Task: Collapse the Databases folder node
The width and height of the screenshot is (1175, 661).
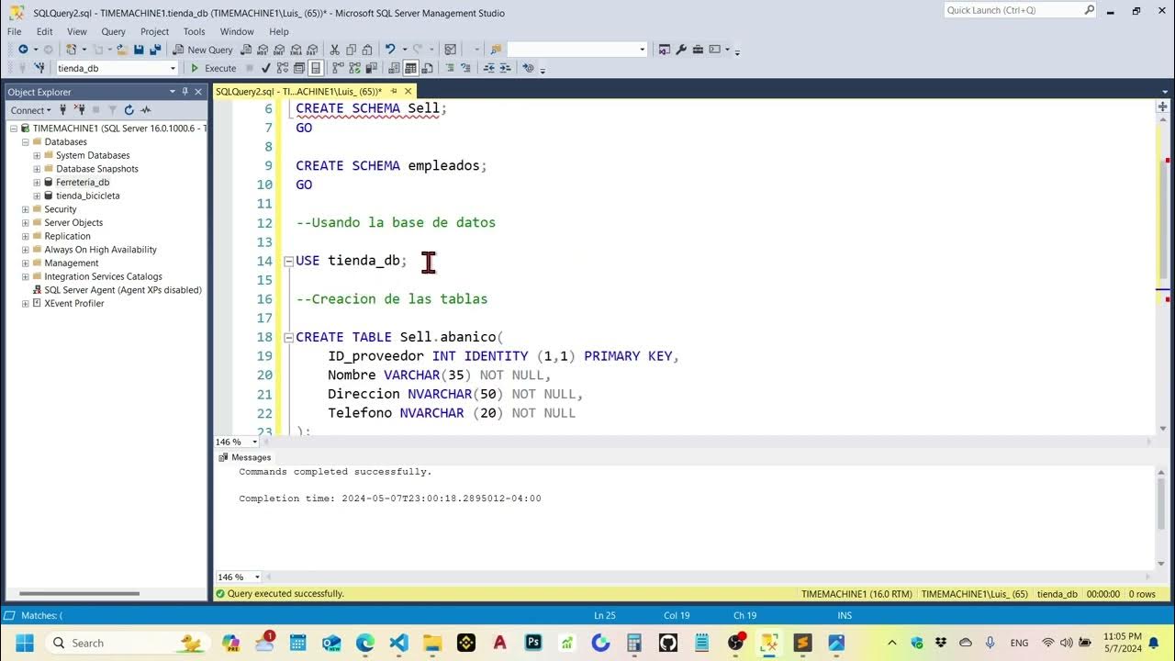Action: pyautogui.click(x=25, y=142)
